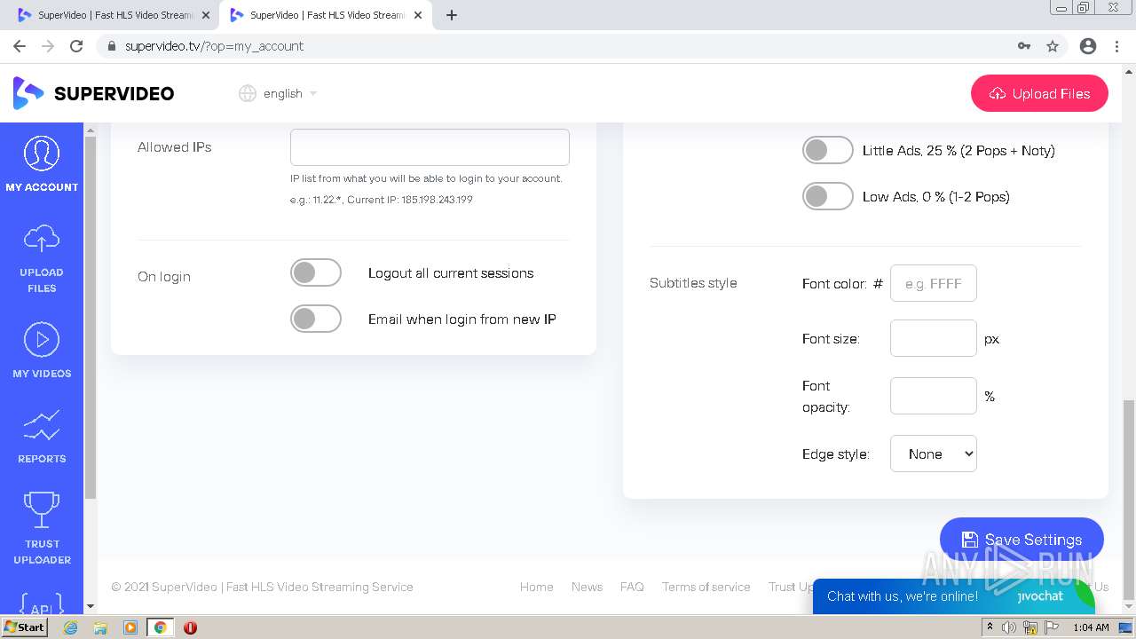Open News footer link
Screen dimensions: 1136x639
click(587, 587)
